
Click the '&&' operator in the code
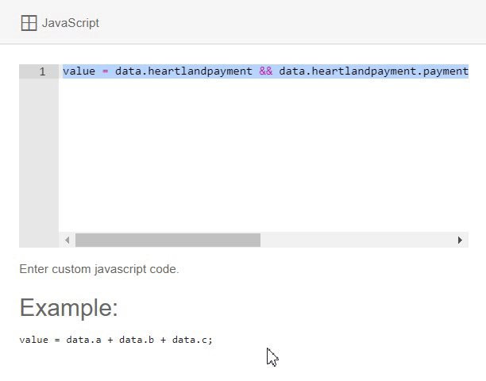265,71
